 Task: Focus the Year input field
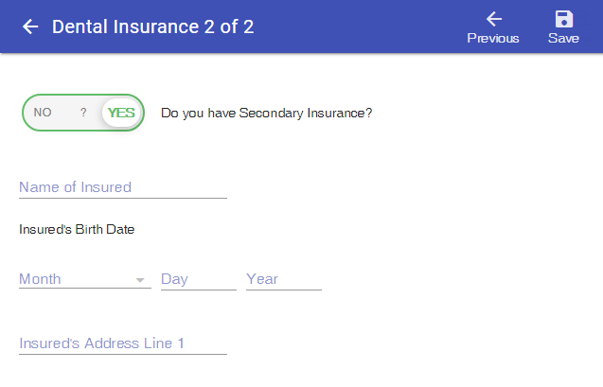click(284, 279)
